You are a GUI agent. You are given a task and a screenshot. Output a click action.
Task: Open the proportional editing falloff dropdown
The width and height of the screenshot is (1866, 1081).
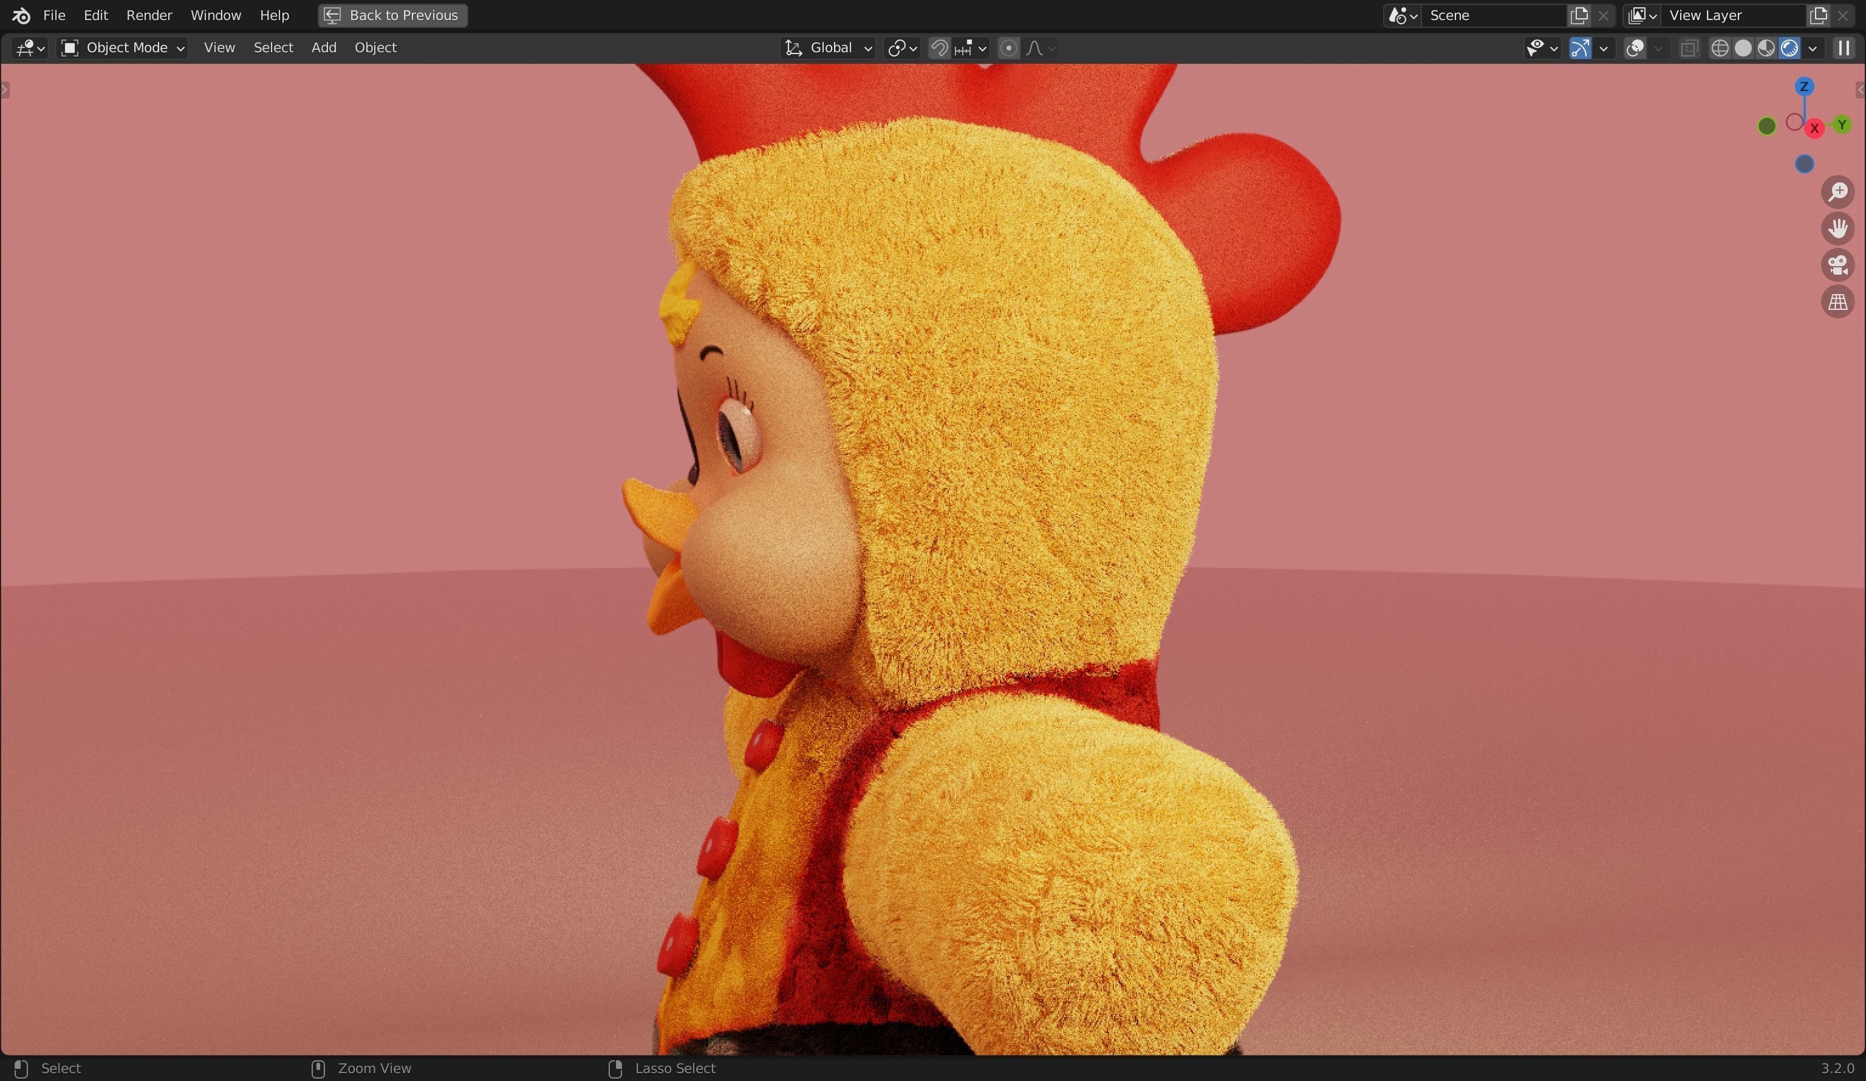click(1041, 48)
